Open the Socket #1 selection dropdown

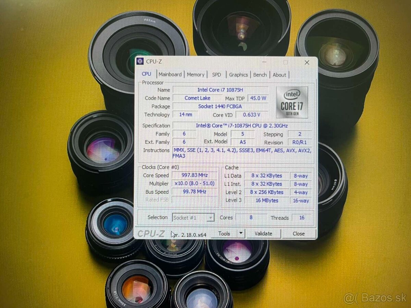(193, 218)
